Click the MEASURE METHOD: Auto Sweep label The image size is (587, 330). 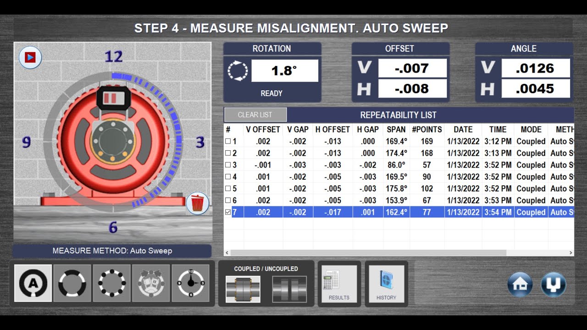tap(112, 251)
